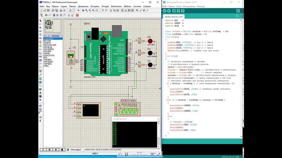
Task: Click the COMPIM serial port component
Action: [x=127, y=109]
